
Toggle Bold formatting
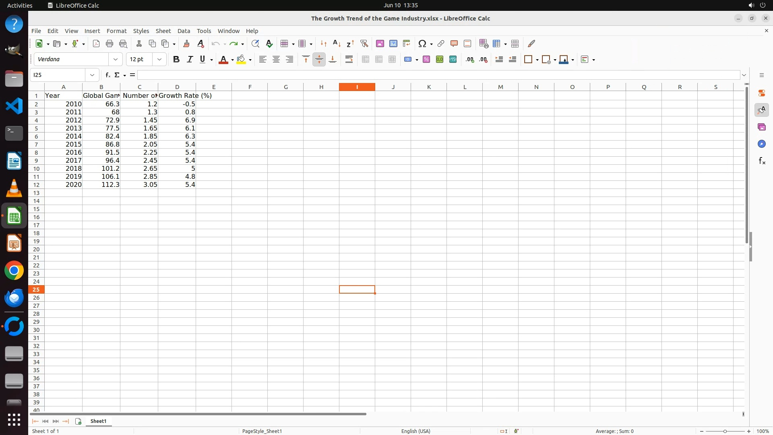click(176, 59)
